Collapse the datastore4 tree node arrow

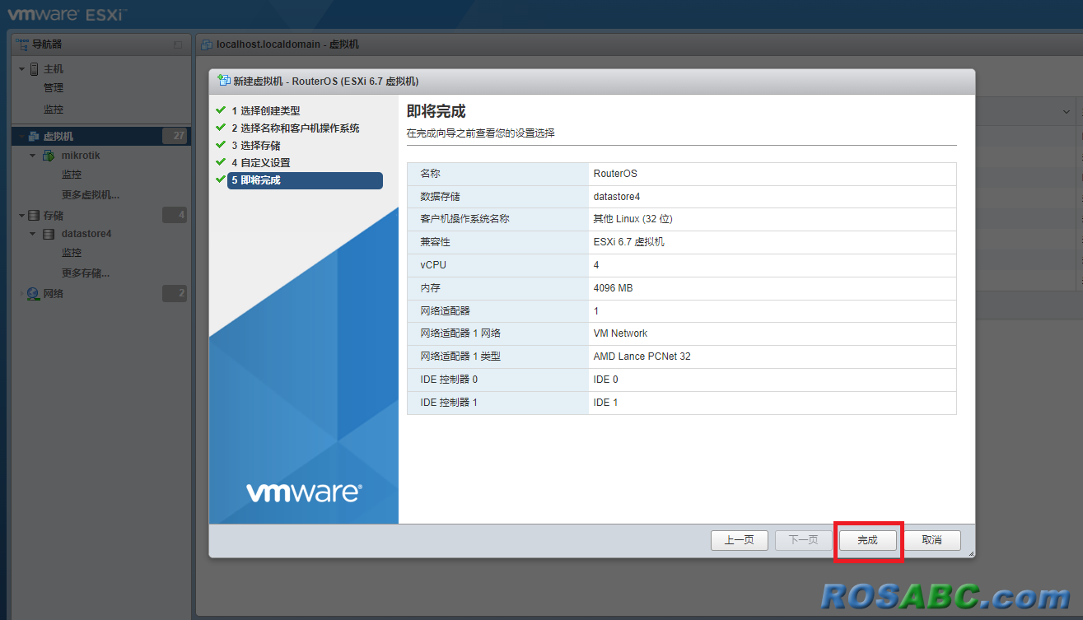pos(33,234)
